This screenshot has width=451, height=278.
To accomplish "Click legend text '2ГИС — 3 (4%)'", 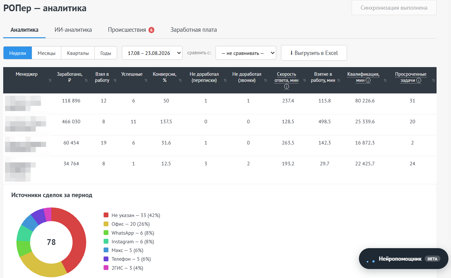I will click(x=127, y=268).
